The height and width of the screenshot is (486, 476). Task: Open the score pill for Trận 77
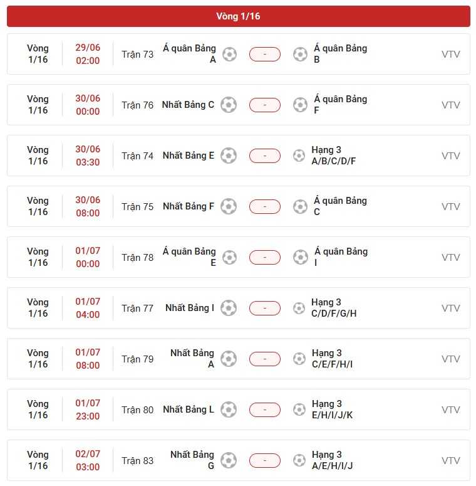(265, 308)
